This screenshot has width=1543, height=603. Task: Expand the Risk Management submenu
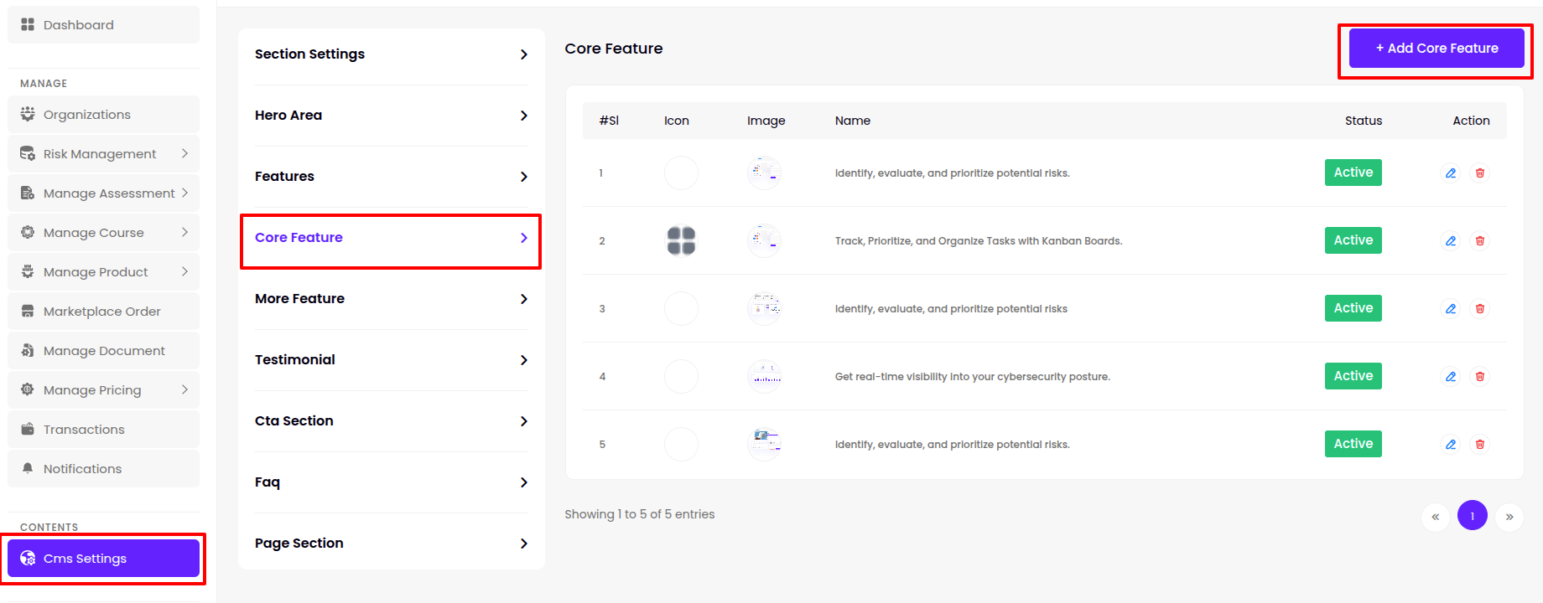coord(184,153)
